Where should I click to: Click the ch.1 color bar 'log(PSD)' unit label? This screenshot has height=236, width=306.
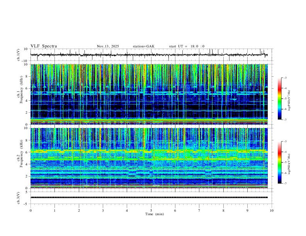tap(289, 101)
